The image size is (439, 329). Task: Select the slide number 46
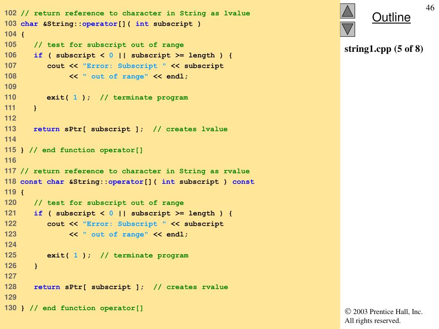(430, 8)
